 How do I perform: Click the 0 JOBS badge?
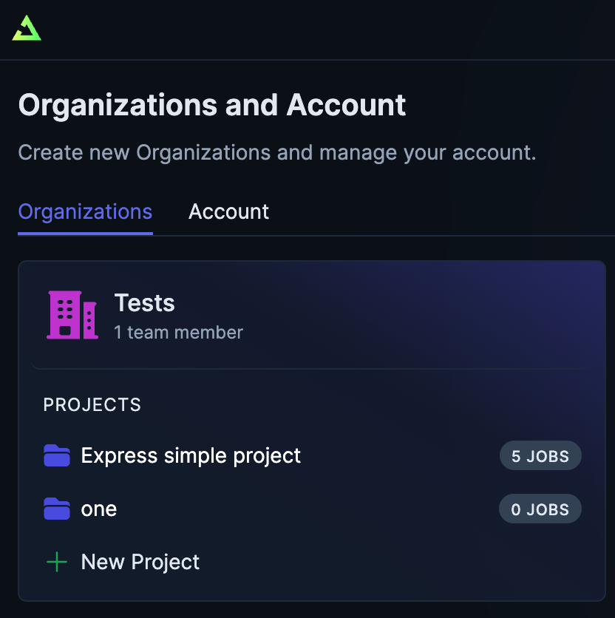(x=540, y=509)
